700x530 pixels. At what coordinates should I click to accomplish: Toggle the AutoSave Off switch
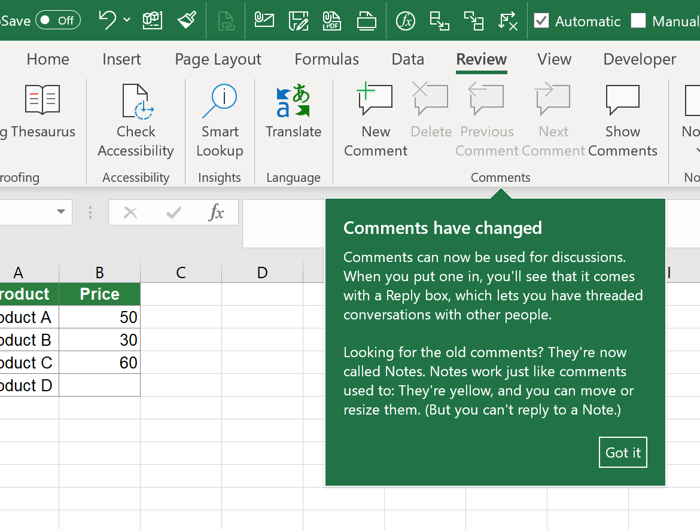coord(58,20)
